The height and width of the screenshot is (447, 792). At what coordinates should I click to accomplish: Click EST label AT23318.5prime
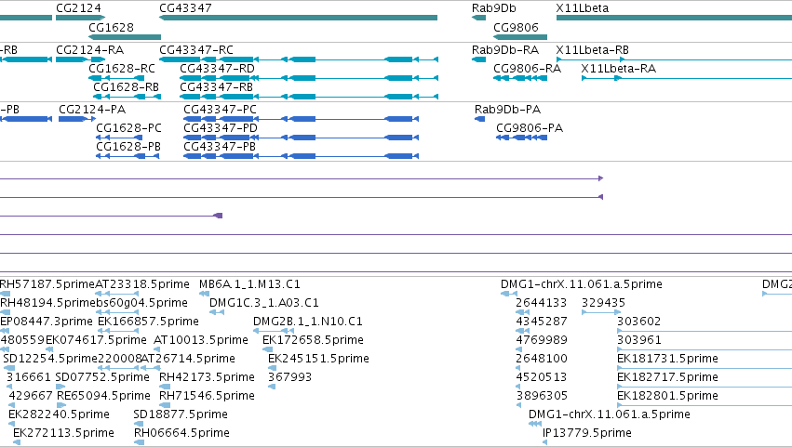(142, 284)
